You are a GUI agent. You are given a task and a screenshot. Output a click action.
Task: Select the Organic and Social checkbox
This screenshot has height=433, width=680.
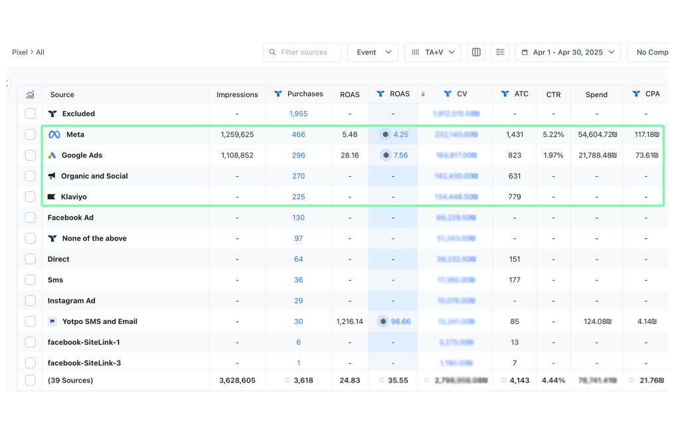pos(31,176)
